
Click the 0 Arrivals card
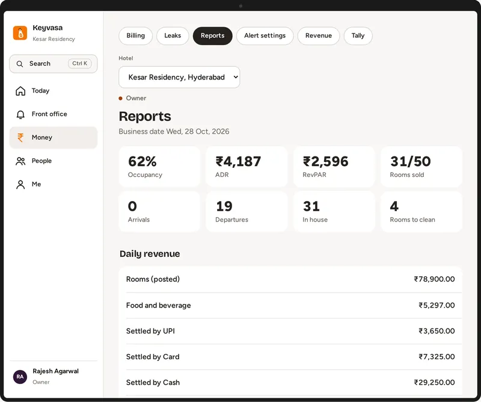coord(159,212)
